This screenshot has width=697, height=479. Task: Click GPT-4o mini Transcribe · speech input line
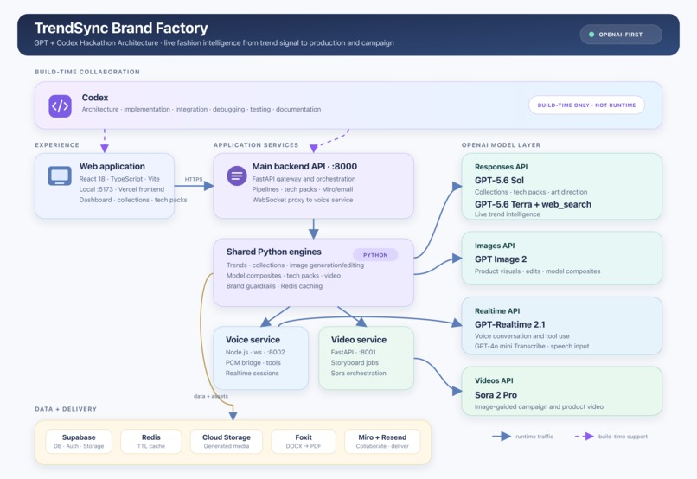point(532,346)
